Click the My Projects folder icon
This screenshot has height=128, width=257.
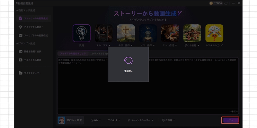(x=21, y=73)
